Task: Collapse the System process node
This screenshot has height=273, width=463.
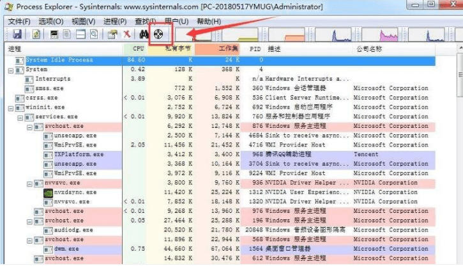Action: [x=11, y=71]
